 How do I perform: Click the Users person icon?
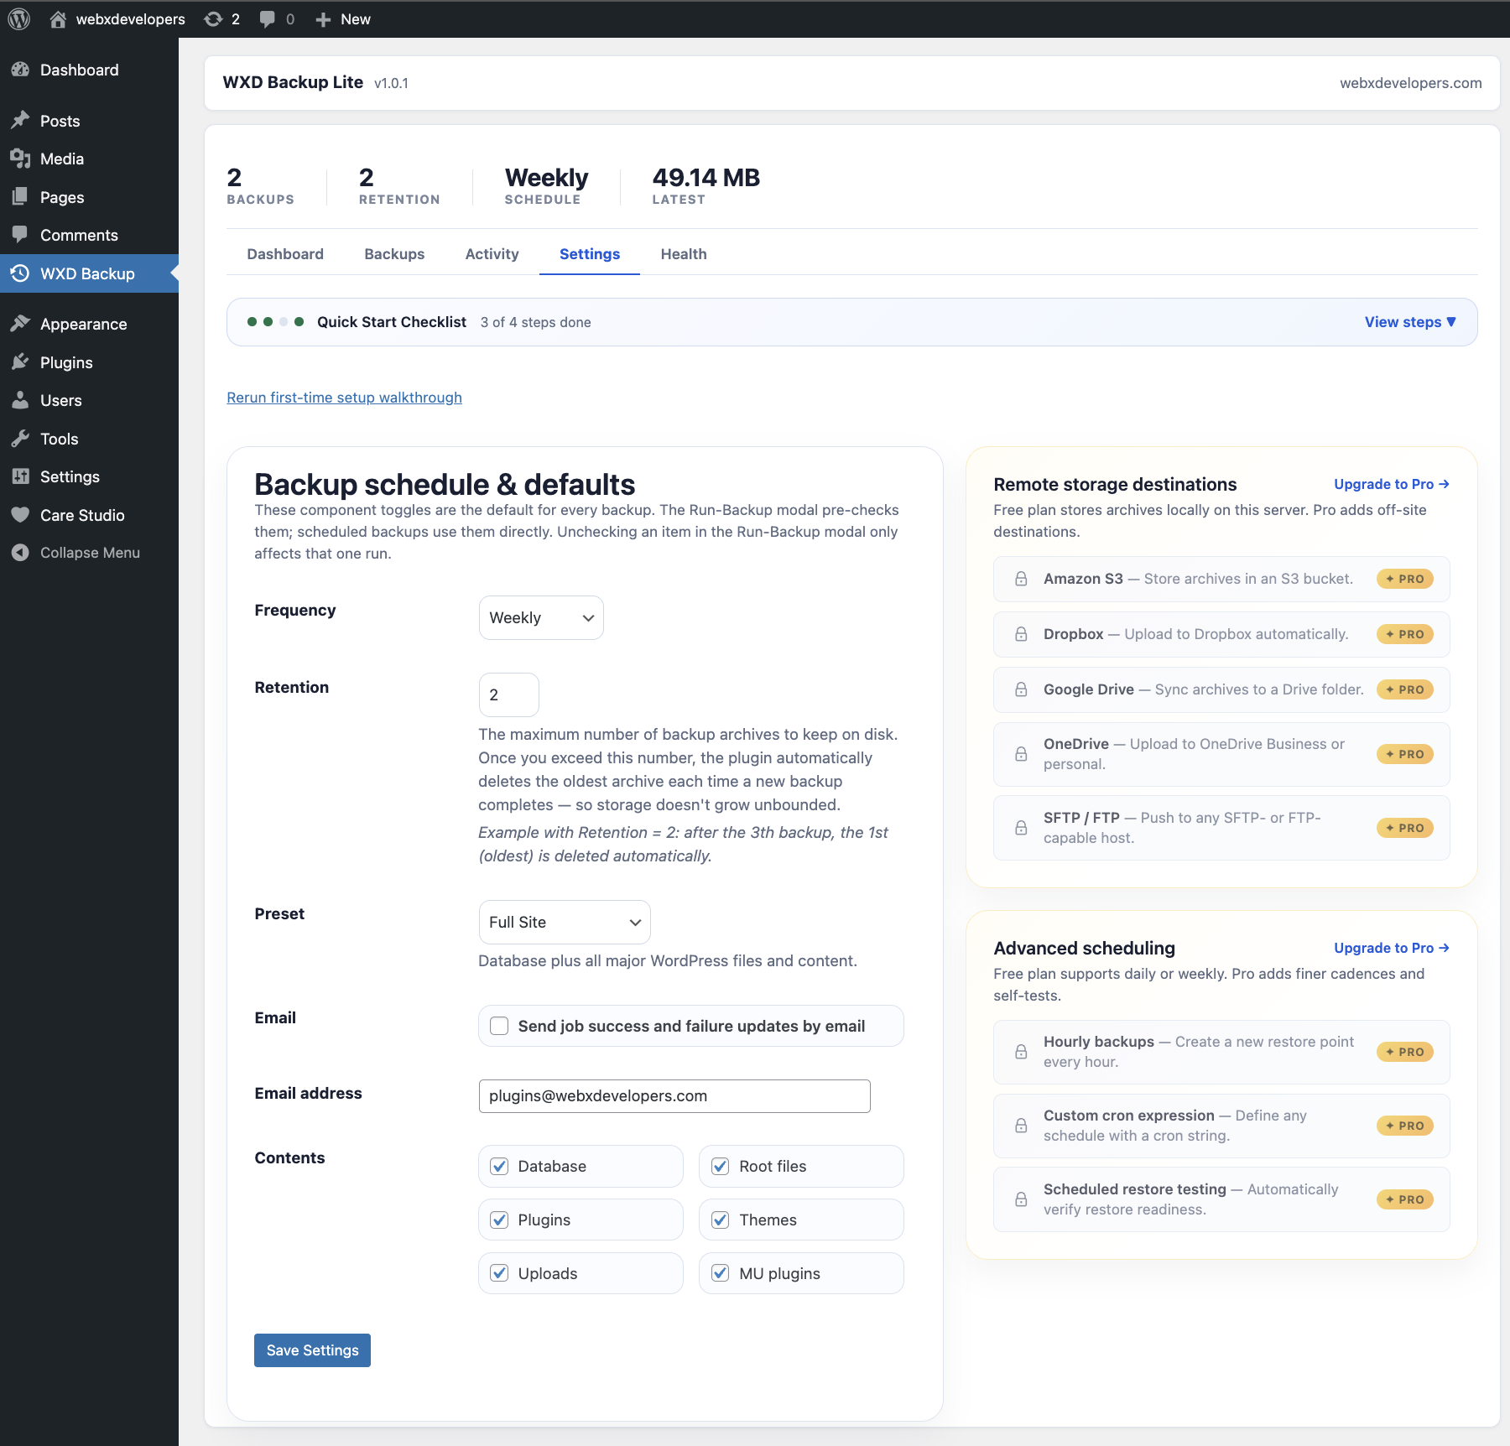click(x=21, y=400)
